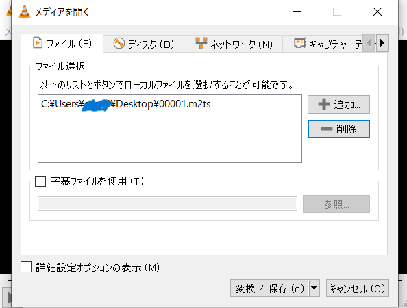Click the disc icon on ディスク tab

[x=119, y=43]
